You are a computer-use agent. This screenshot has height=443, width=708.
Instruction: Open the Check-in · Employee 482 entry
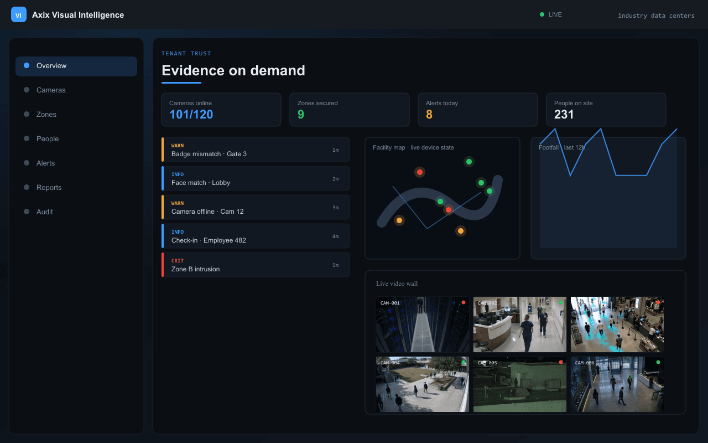256,236
